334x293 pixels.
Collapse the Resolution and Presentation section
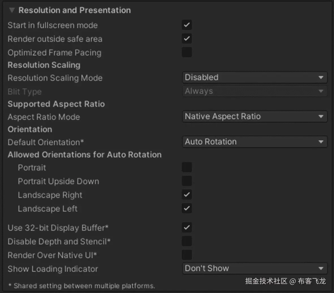coord(12,10)
